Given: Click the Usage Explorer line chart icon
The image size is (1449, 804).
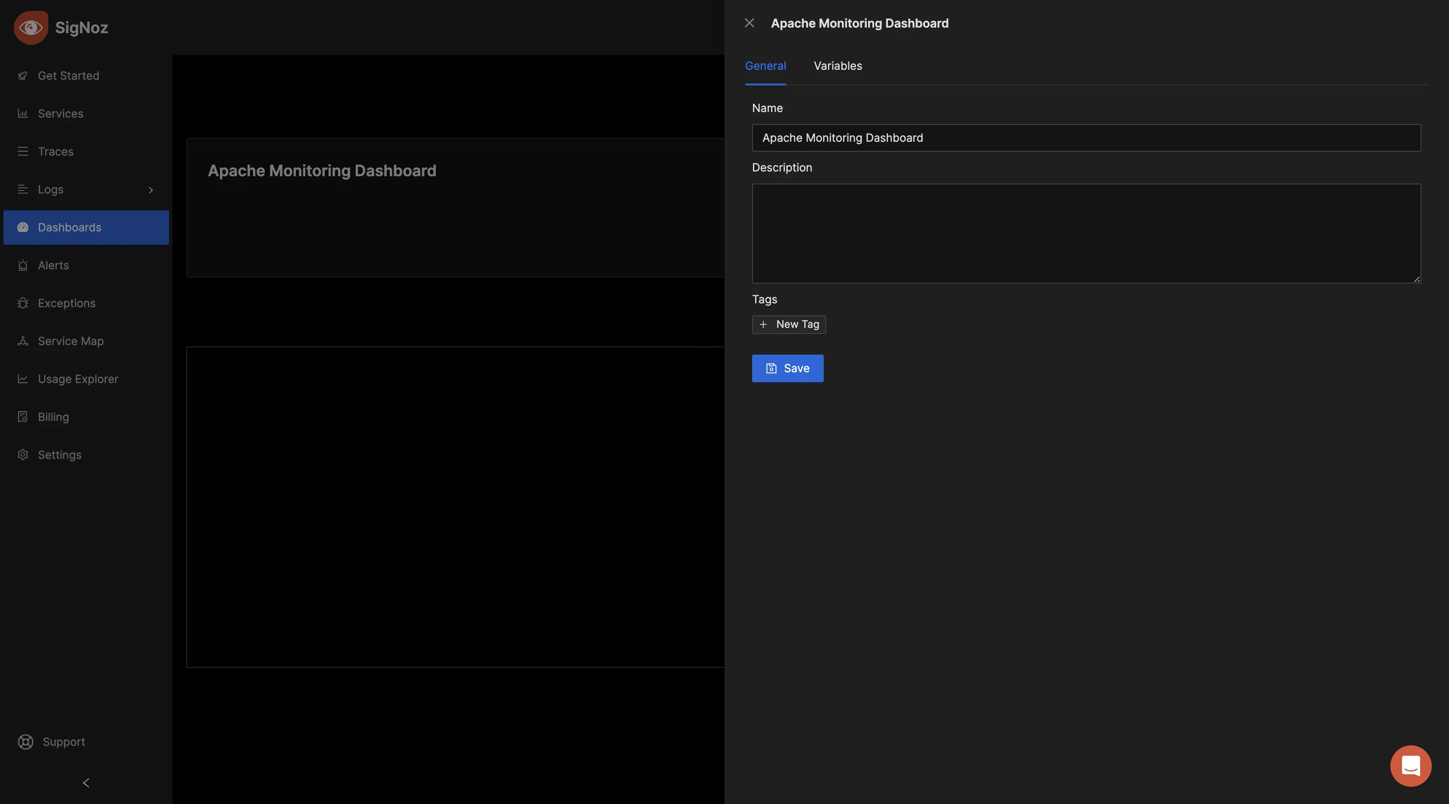Looking at the screenshot, I should (22, 379).
